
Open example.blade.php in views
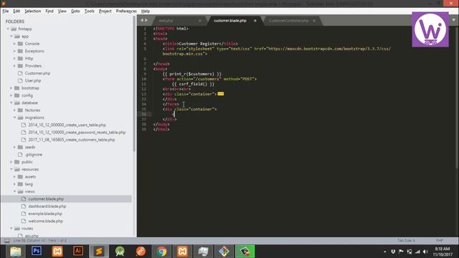click(45, 214)
